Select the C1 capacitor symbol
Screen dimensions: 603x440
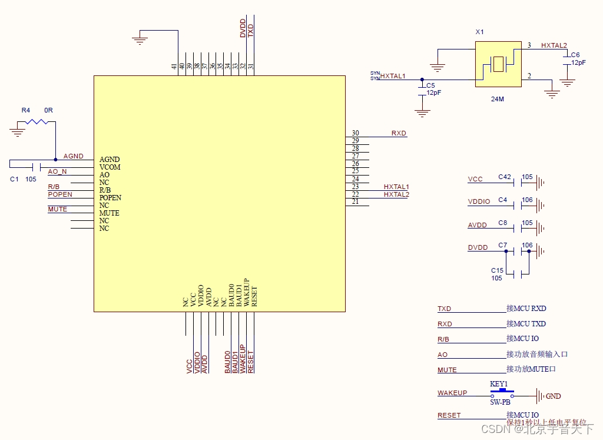click(x=37, y=167)
